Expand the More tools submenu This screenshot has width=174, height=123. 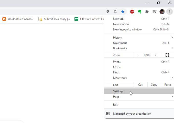click(139, 78)
